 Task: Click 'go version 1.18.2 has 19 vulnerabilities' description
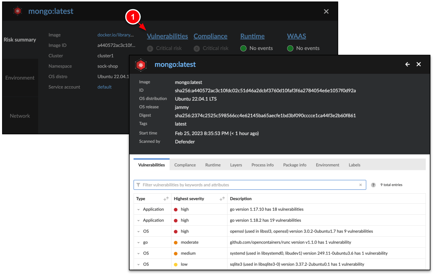tap(266, 220)
